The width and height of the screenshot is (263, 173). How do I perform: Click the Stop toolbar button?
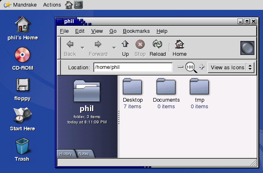[140, 48]
